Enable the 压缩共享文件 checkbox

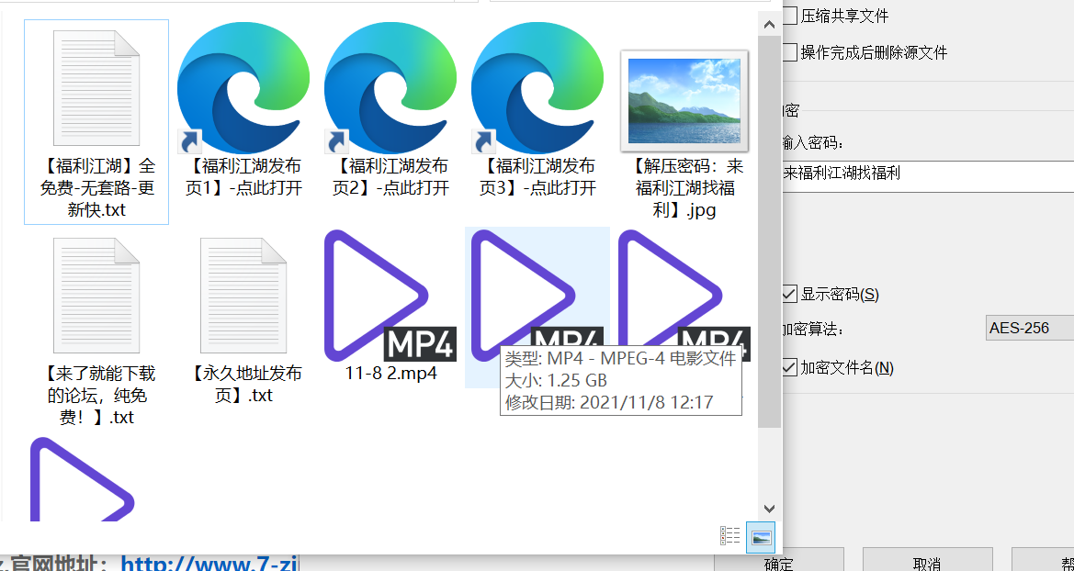coord(789,16)
